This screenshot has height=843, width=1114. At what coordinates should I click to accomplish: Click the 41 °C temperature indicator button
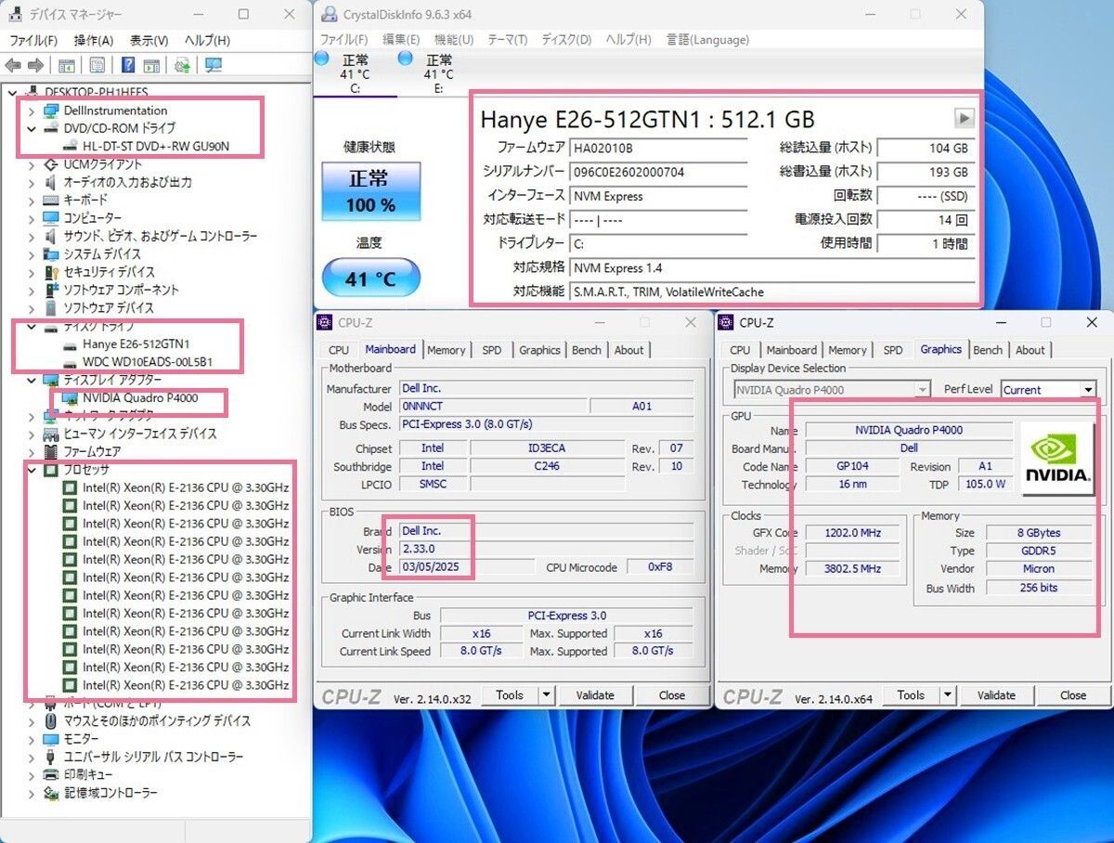tap(370, 279)
